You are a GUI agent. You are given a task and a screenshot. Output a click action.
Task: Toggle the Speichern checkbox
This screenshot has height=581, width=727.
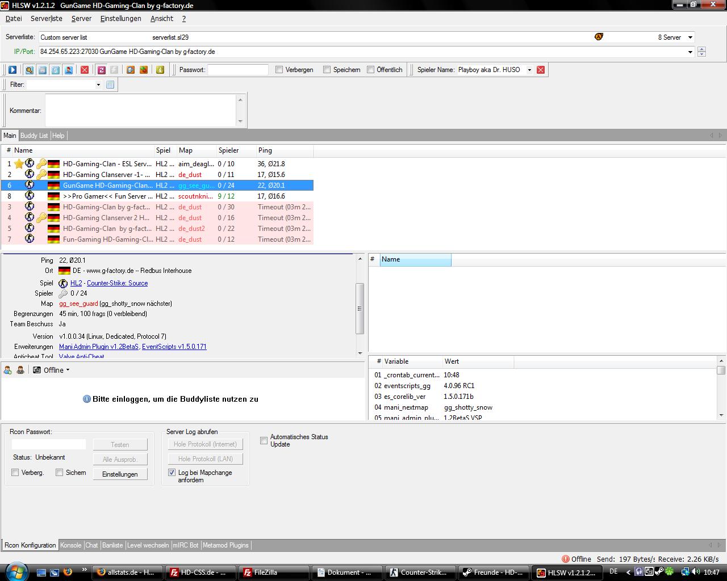[327, 70]
